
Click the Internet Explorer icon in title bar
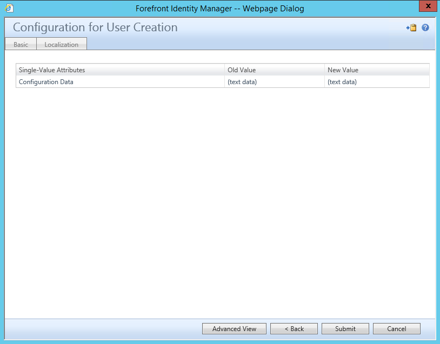pos(9,8)
